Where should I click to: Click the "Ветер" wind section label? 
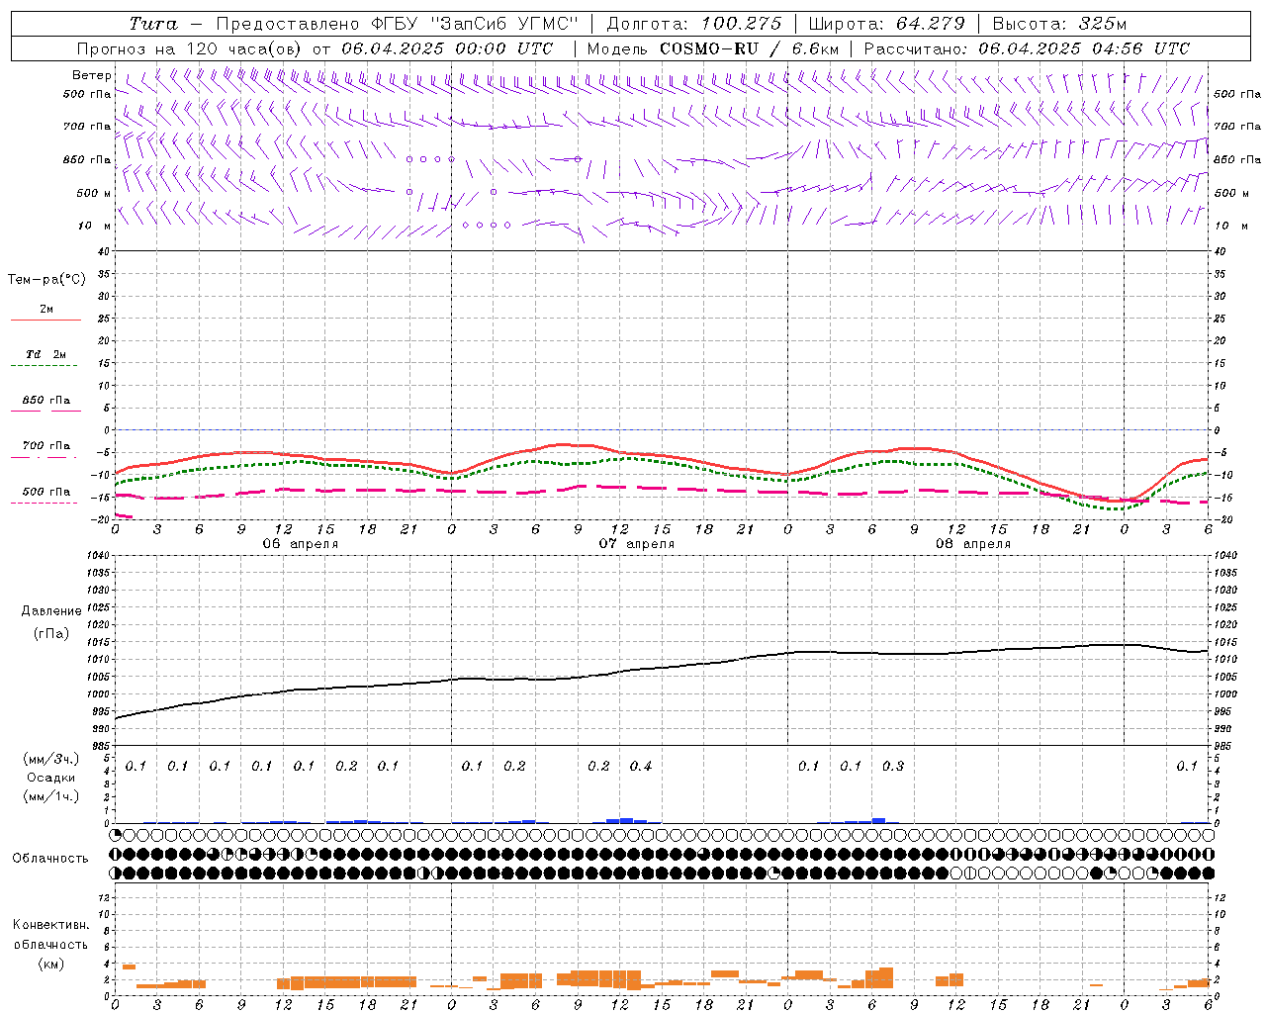[x=92, y=75]
